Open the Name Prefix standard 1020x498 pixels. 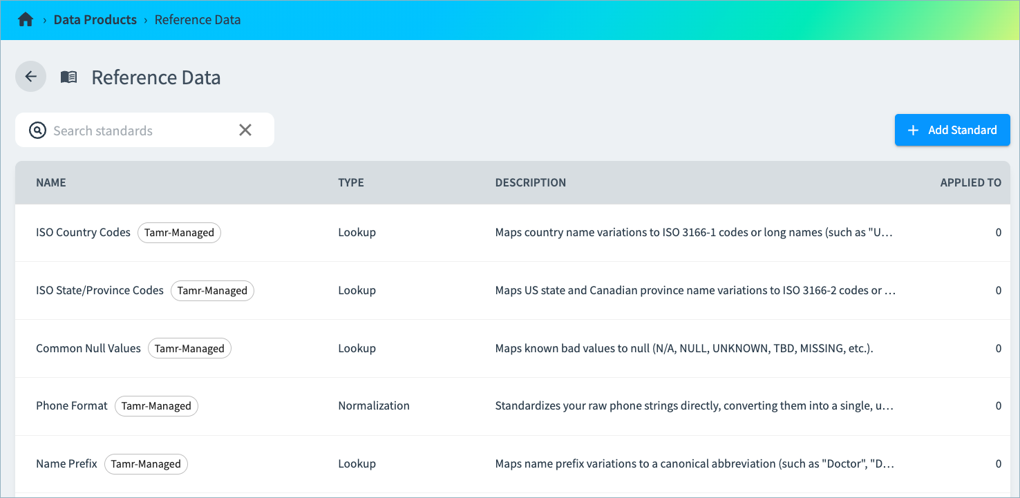point(66,464)
